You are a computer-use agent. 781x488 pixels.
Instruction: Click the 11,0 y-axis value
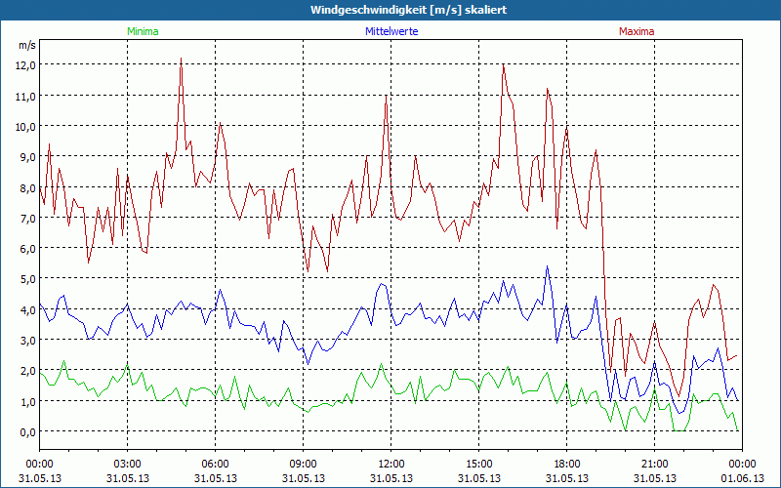(27, 96)
